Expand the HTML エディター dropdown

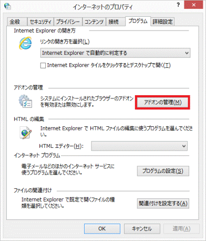pyautogui.click(x=139, y=146)
